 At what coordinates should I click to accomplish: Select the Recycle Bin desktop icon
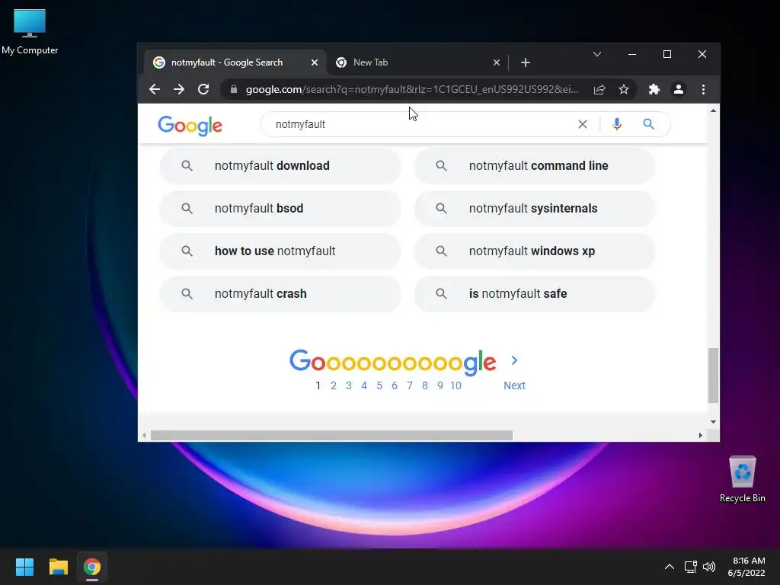[x=742, y=479]
